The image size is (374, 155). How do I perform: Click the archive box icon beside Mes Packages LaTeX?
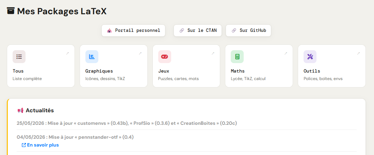[x=11, y=11]
